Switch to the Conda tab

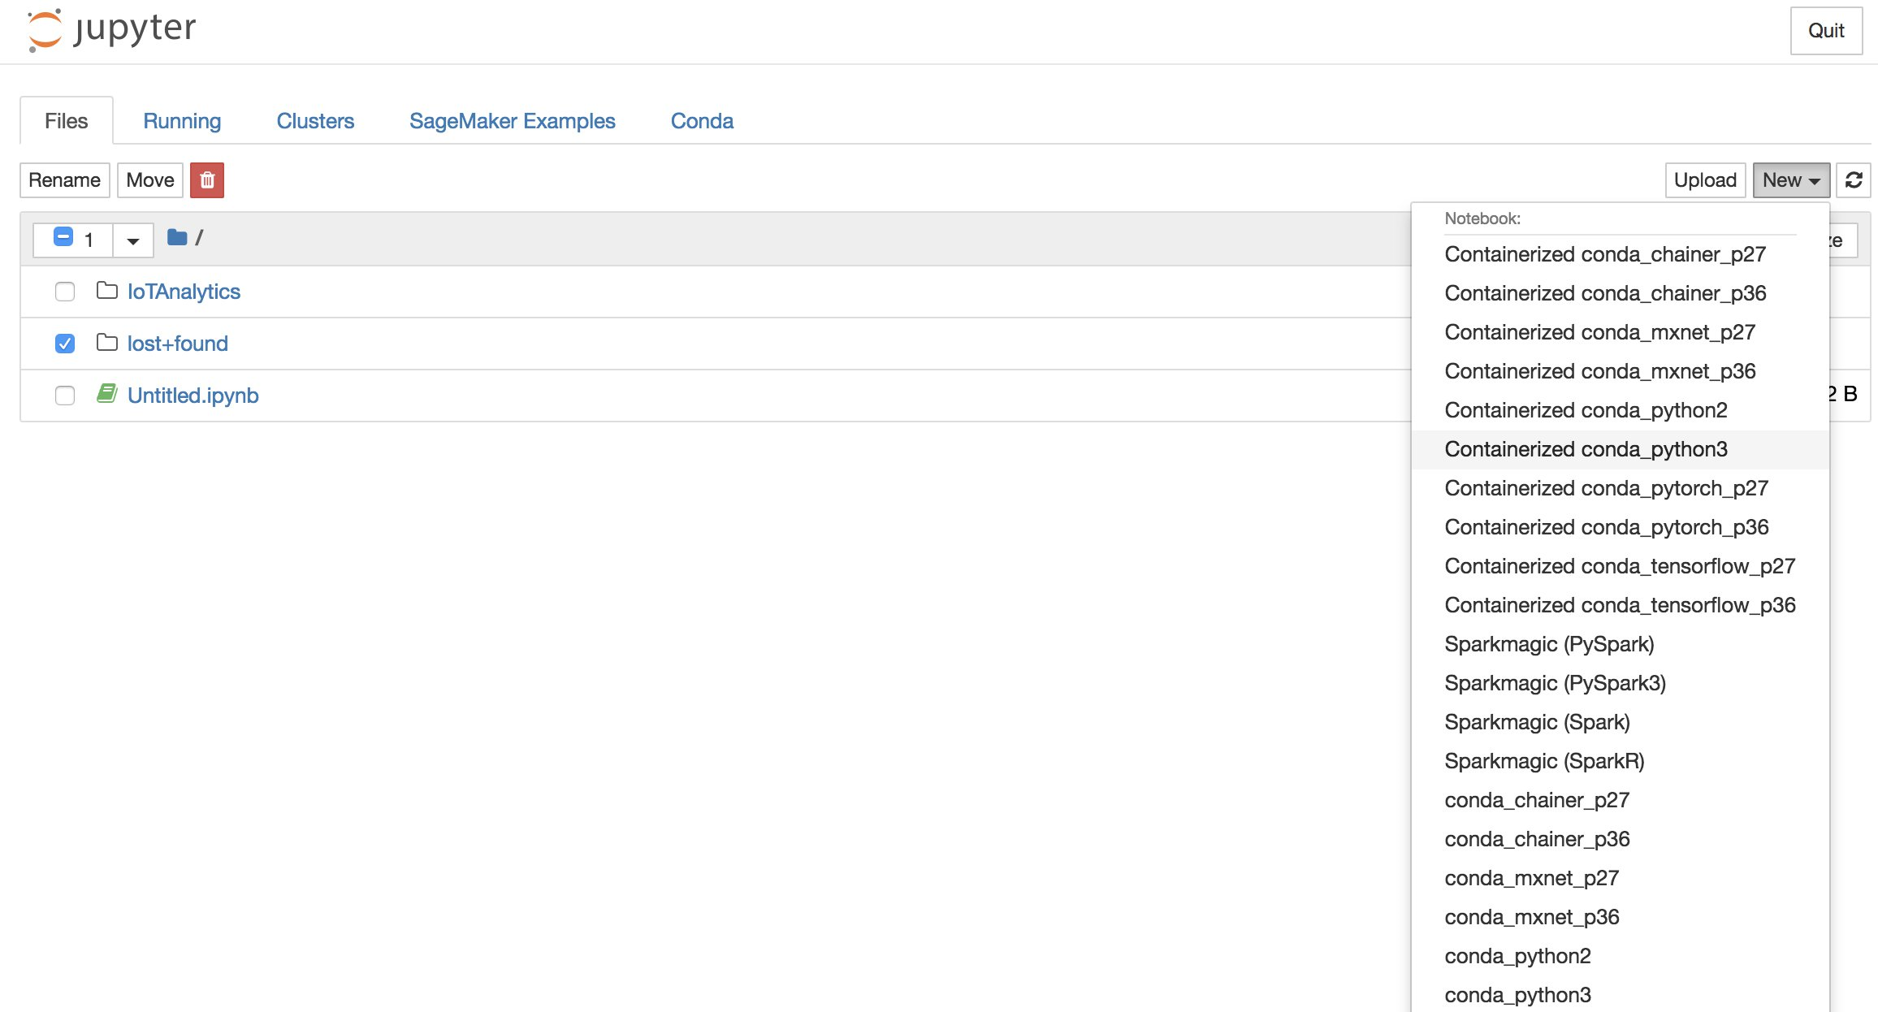pos(702,121)
